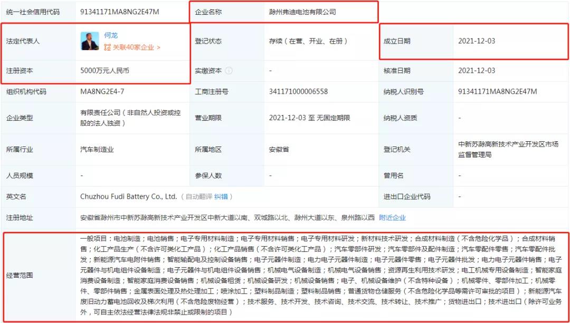Click the 工商注册号 label cell
This screenshot has height=323, width=570.
coord(227,92)
